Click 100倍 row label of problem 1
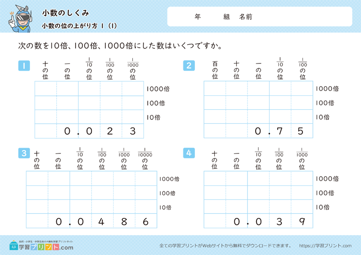Viewport: 361px width, 255px height. [x=155, y=103]
